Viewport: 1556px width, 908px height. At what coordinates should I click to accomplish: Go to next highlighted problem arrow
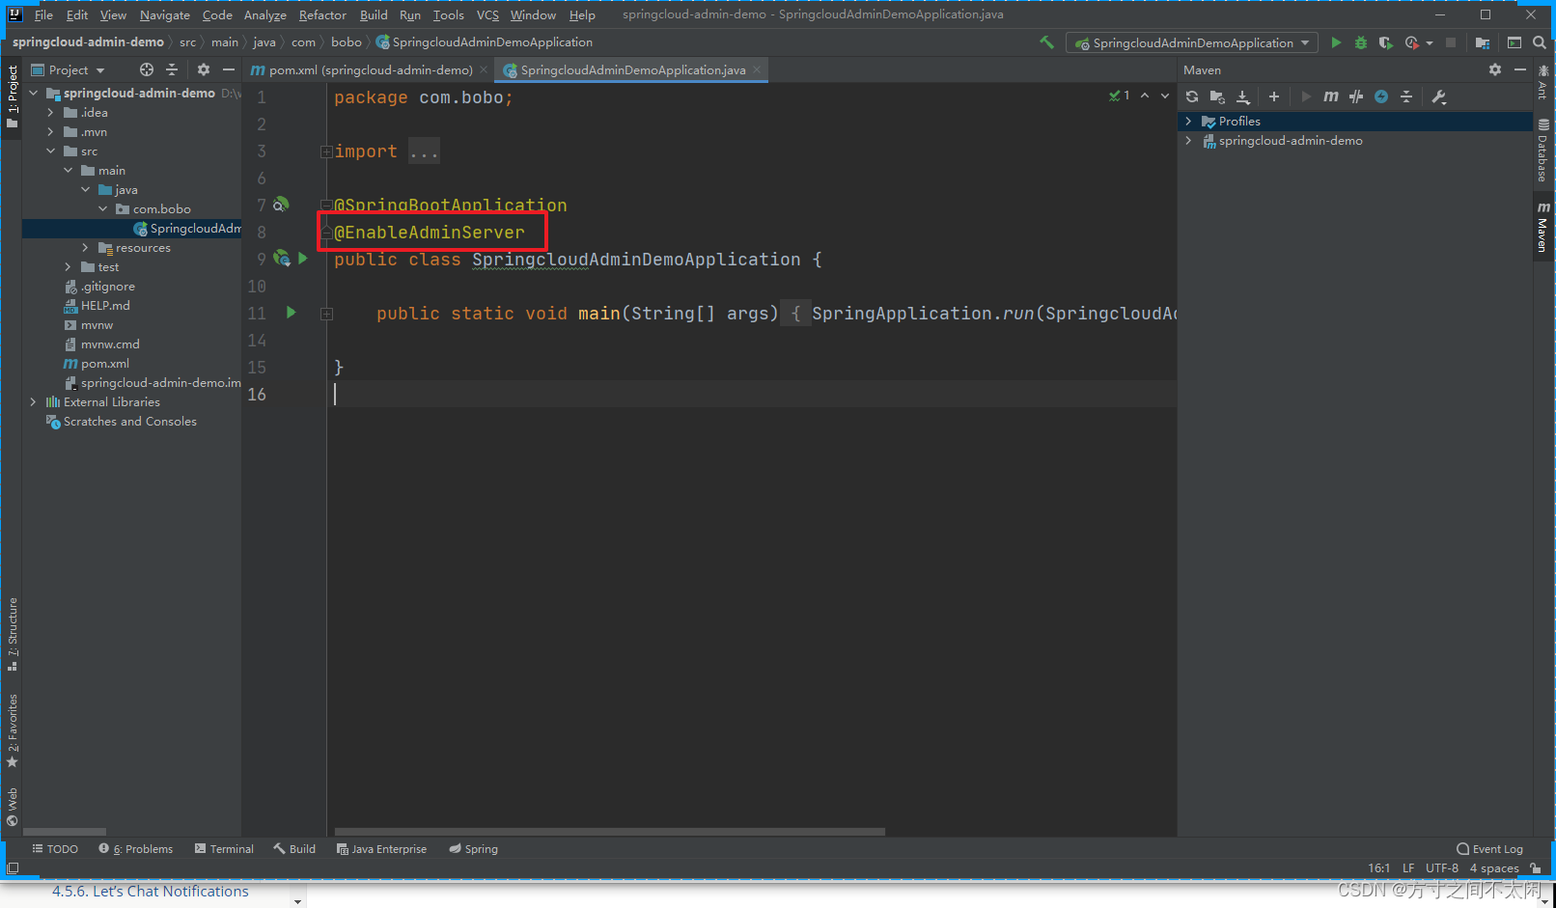pyautogui.click(x=1165, y=96)
